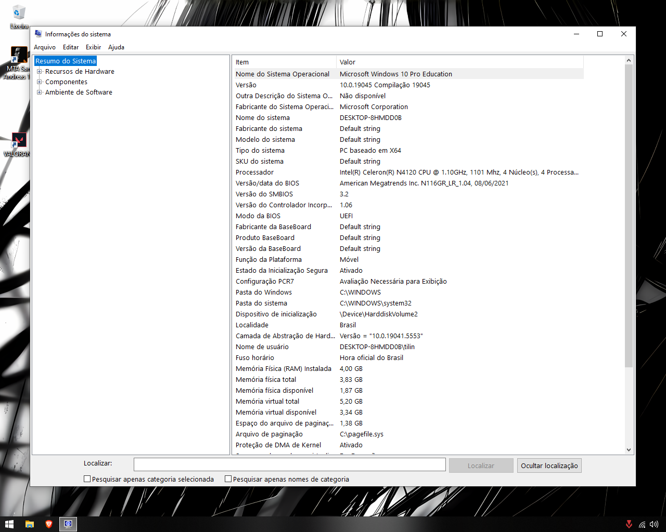The height and width of the screenshot is (532, 666).
Task: Open the Arquivo menu
Action: point(45,47)
